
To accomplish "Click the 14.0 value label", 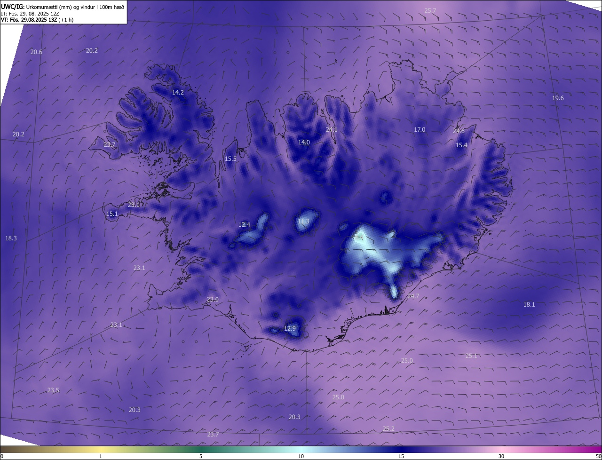I will (304, 142).
